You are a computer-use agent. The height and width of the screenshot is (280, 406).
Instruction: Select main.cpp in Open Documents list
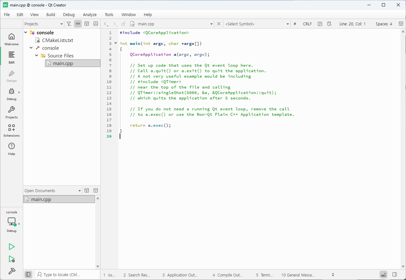coord(59,199)
